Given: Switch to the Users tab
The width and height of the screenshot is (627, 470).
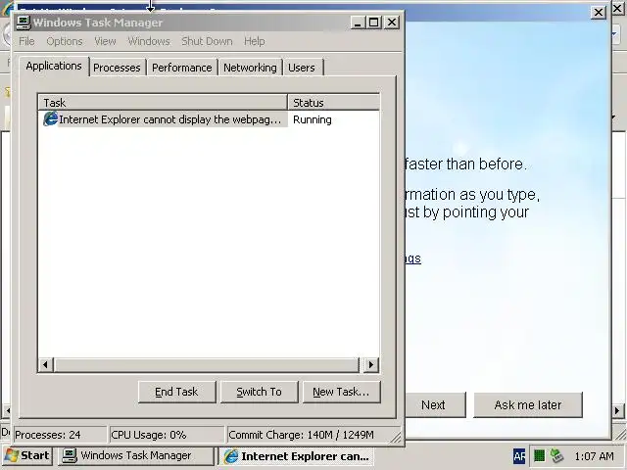Looking at the screenshot, I should (x=302, y=68).
